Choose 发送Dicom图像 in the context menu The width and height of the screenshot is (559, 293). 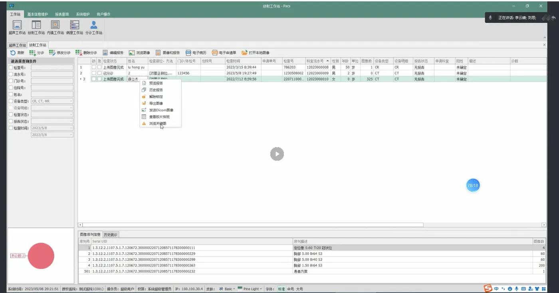pos(161,110)
